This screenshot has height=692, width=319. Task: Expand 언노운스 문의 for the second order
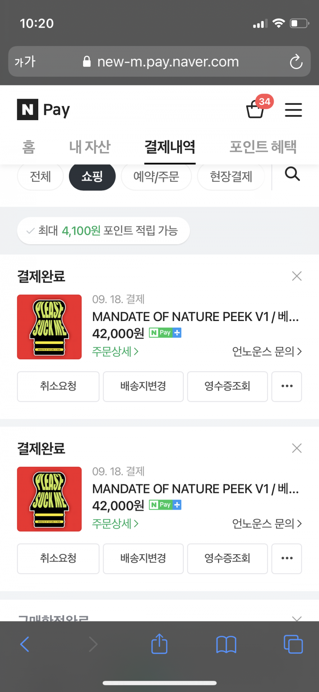pyautogui.click(x=267, y=524)
